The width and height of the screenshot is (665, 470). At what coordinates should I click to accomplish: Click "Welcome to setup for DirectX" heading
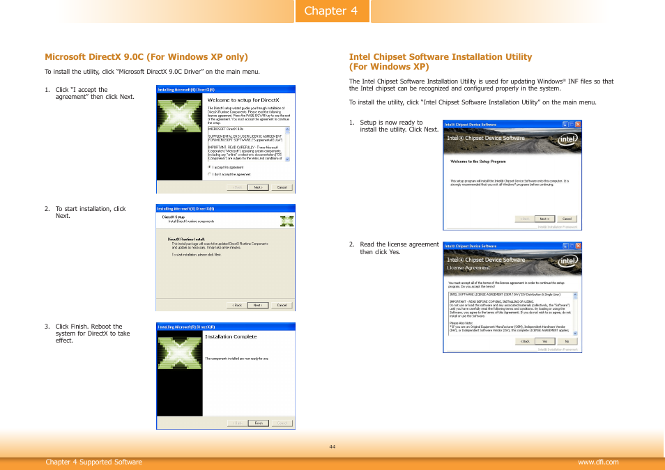(243, 100)
